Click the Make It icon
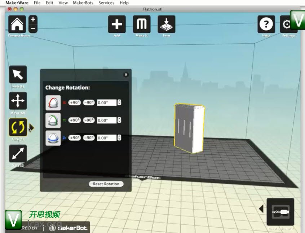Screen dimensions: 305x233 142,24
